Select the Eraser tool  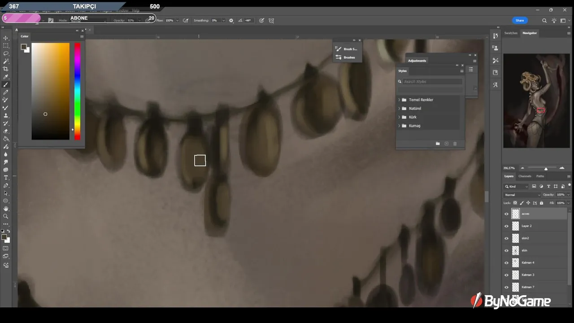(x=6, y=131)
